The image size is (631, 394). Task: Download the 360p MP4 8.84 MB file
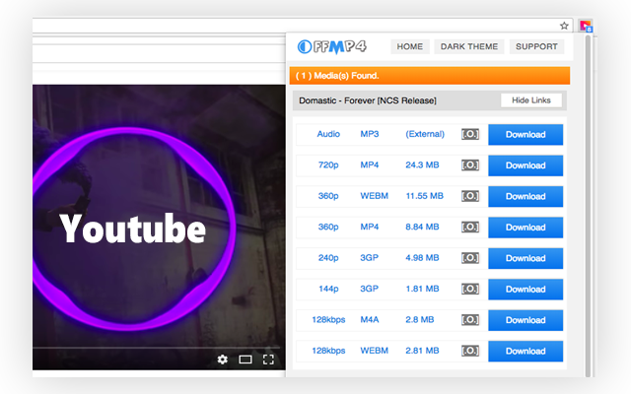point(526,228)
